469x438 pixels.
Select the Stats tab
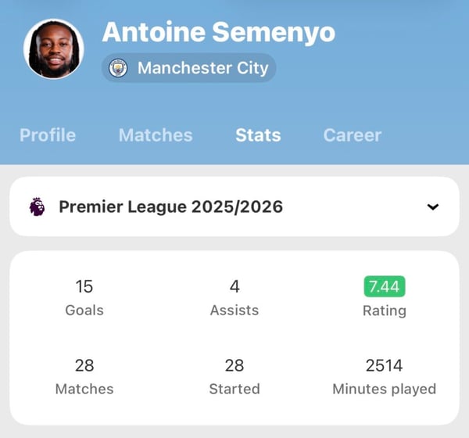click(258, 135)
